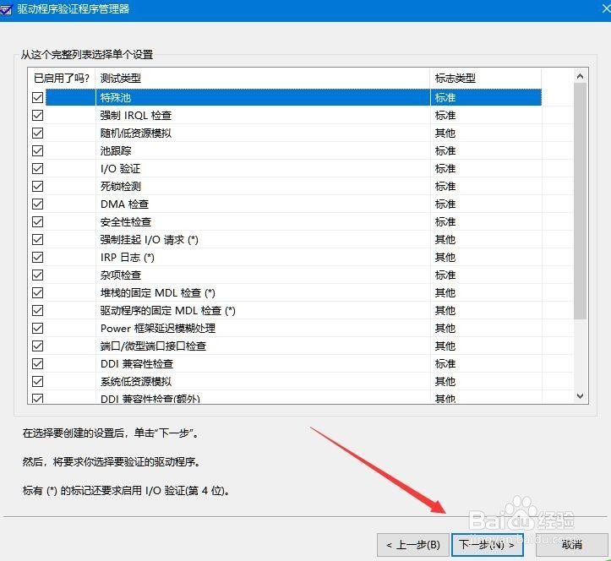Sort by the 标志类型 column header

point(486,79)
